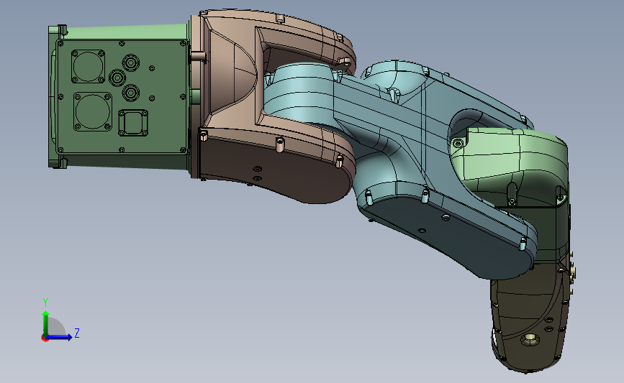Select the upper large round connector on green base
The width and height of the screenshot is (624, 383).
pyautogui.click(x=88, y=66)
